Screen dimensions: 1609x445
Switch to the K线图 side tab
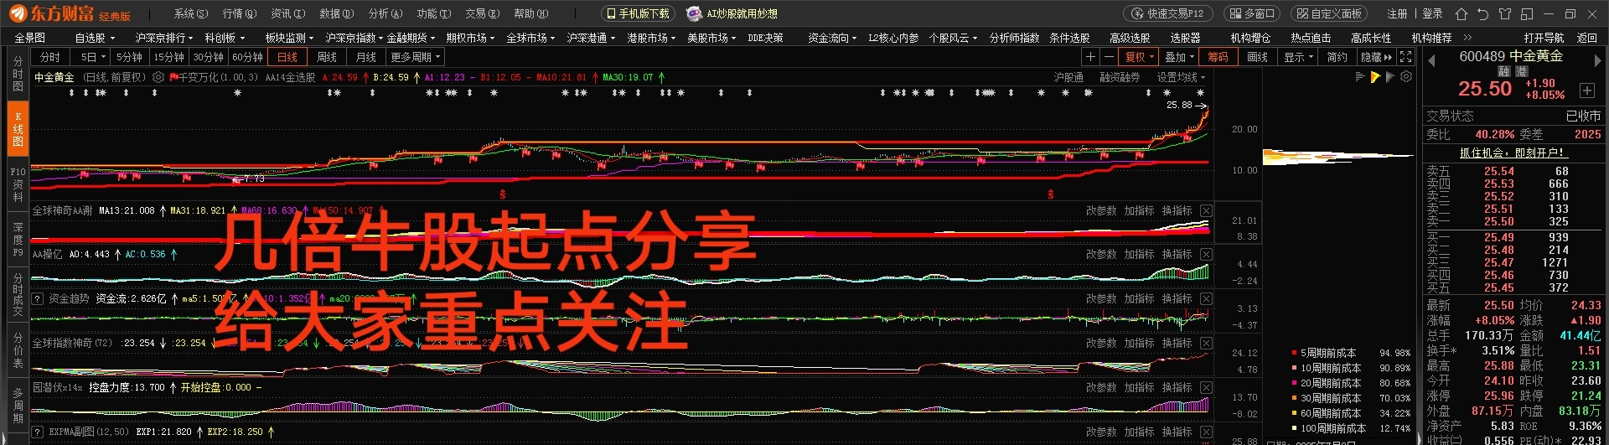(x=18, y=129)
